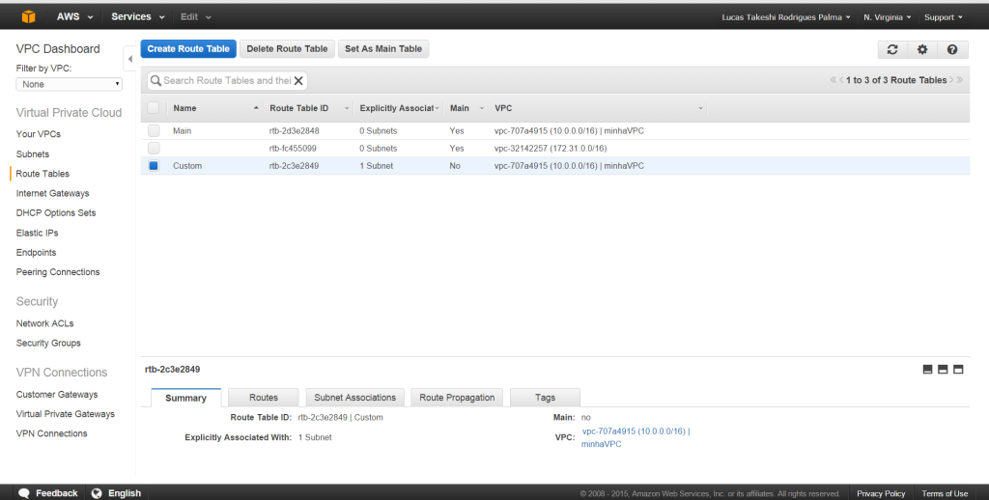Screen dimensions: 989x500
Task: Open Elastic IPs in sidebar
Action: click(38, 233)
